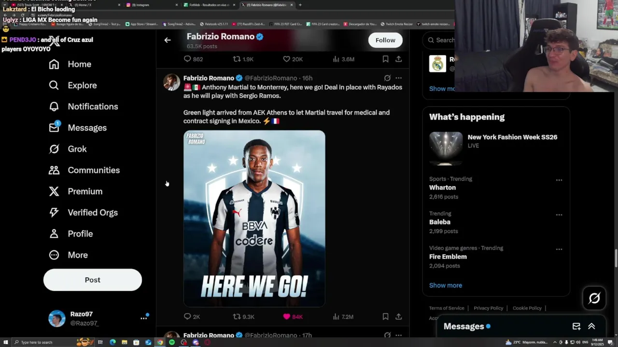Compose new message in Messages drawer
Screen dimensions: 618x347
click(x=576, y=326)
